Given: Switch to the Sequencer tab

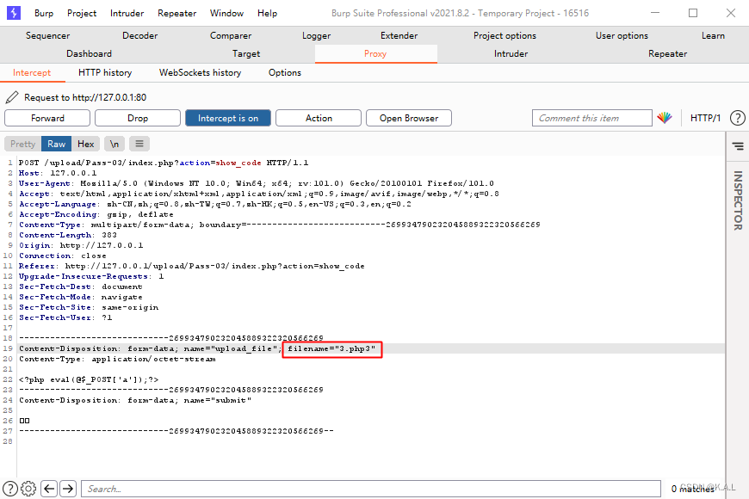Looking at the screenshot, I should (x=47, y=35).
